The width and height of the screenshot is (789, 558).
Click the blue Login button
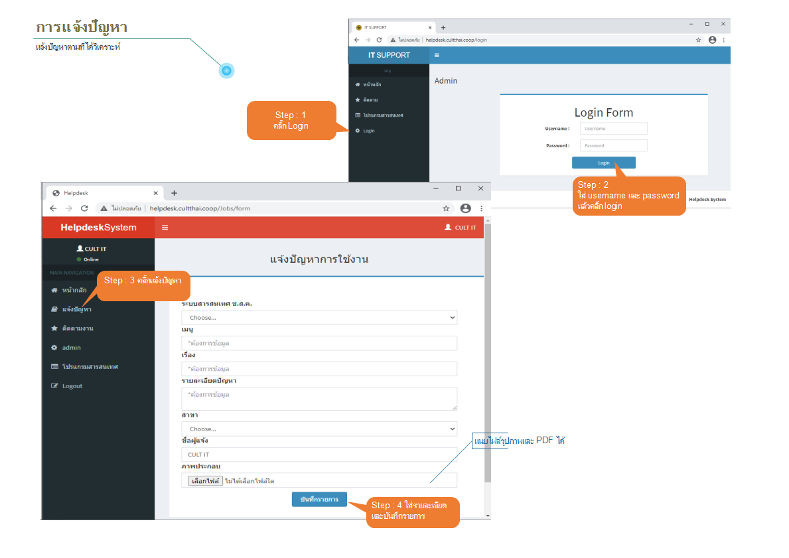pos(603,163)
